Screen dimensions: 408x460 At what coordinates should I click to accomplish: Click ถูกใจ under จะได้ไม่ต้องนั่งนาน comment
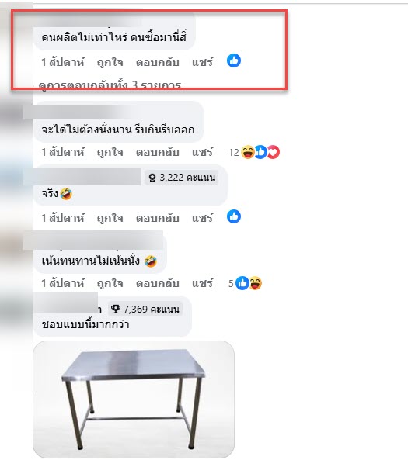(x=110, y=153)
